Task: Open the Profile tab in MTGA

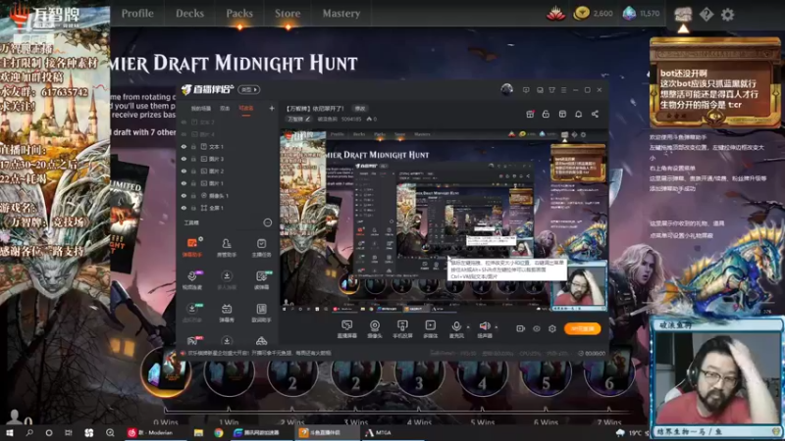Action: click(137, 14)
